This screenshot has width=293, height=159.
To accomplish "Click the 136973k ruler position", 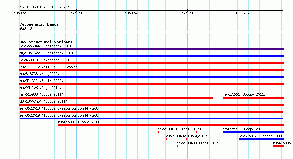I will coord(76,13).
